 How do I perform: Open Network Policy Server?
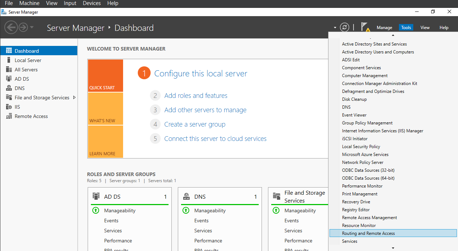pyautogui.click(x=393, y=162)
